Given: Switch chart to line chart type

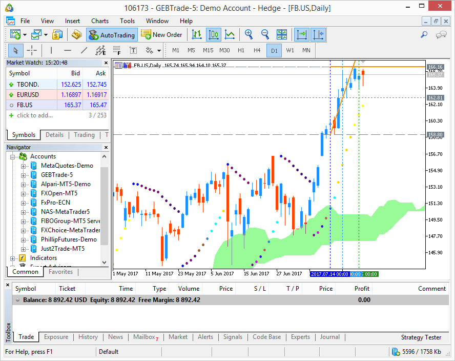Looking at the screenshot, I should click(x=230, y=35).
